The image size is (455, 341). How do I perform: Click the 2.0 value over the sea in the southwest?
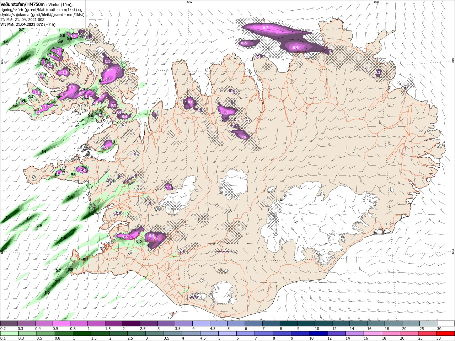coord(8,218)
